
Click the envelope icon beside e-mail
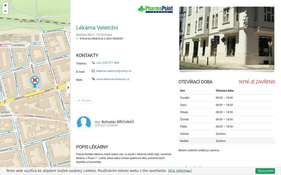[93, 71]
